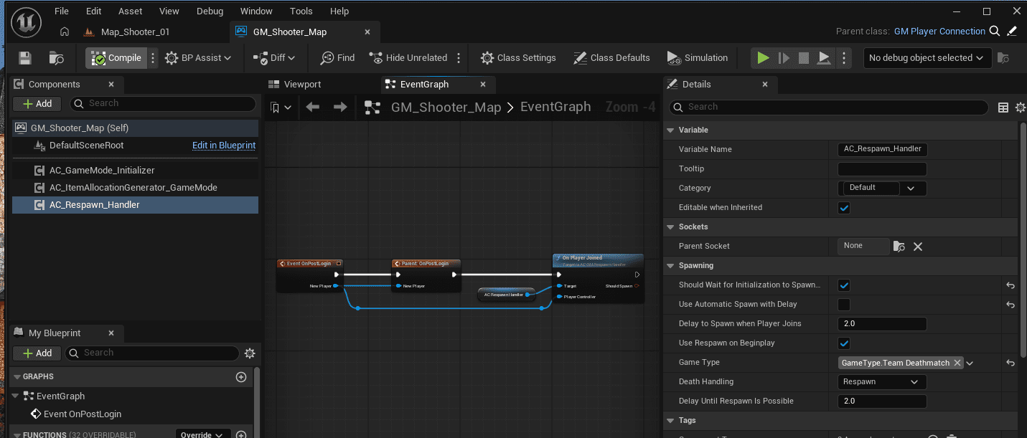The image size is (1027, 438).
Task: Click the Browse to asset icon
Action: [x=57, y=58]
